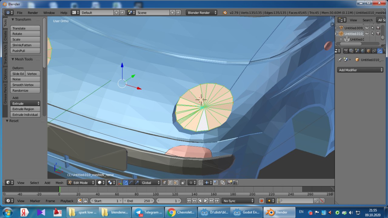Screen dimensions: 388x218
Task: Toggle snap during transform magnet
Action: click(201, 183)
